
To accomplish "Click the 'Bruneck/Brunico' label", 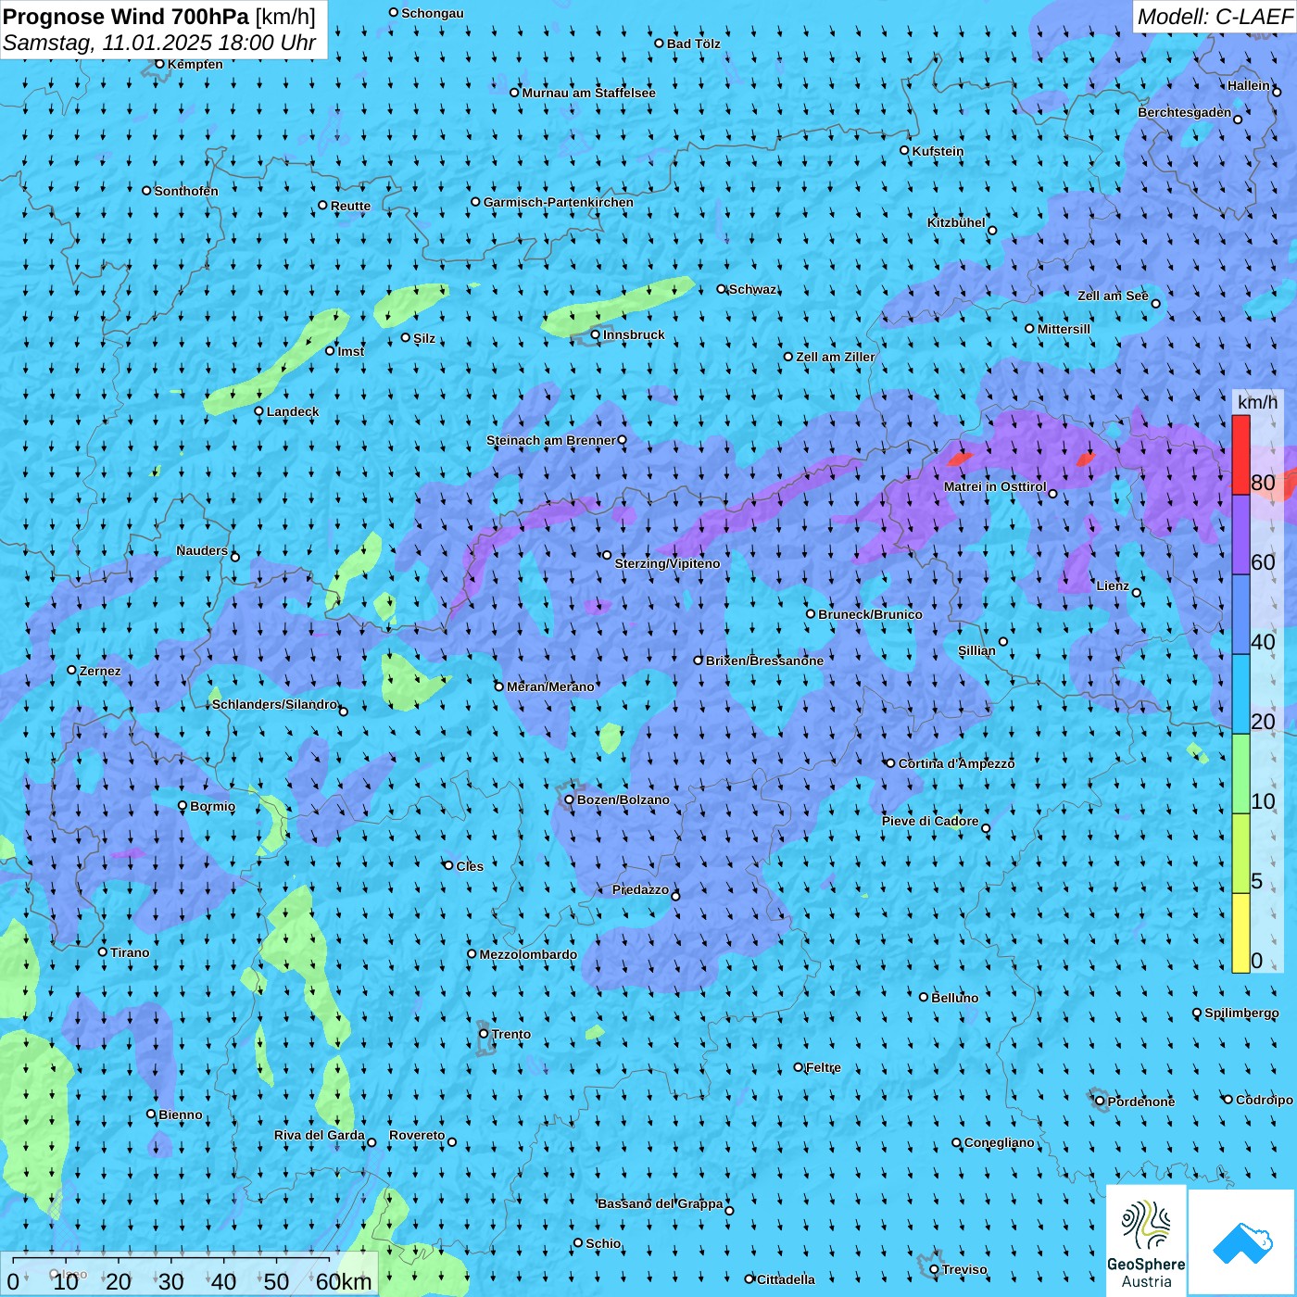I will point(870,614).
